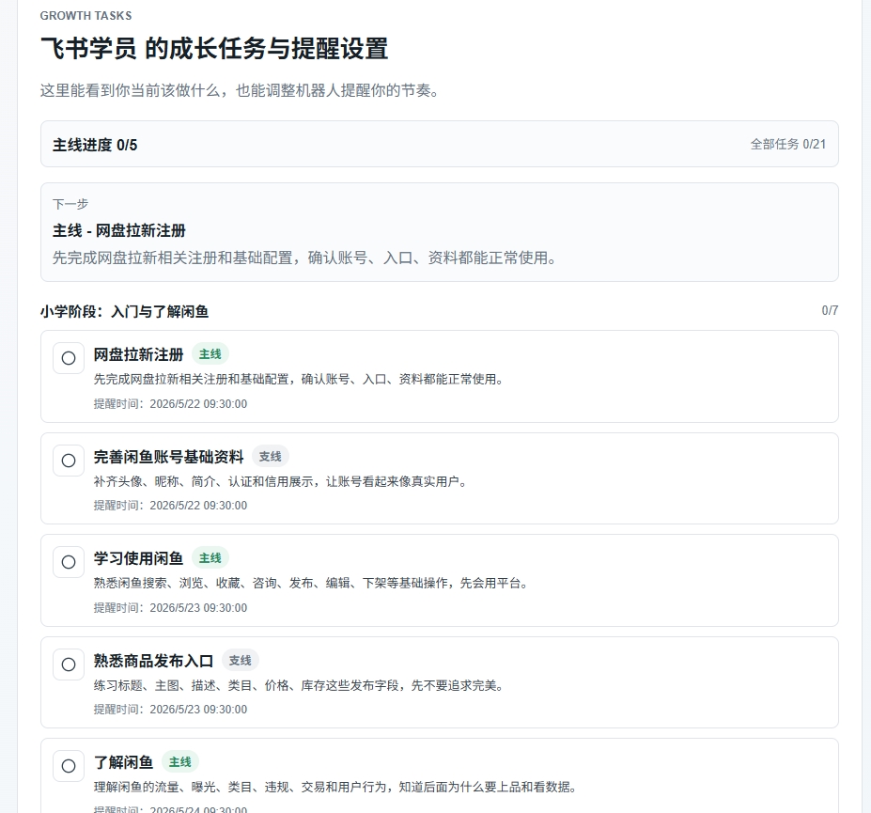
Task: Select the 主线进度 0/5 label
Action: coord(95,145)
